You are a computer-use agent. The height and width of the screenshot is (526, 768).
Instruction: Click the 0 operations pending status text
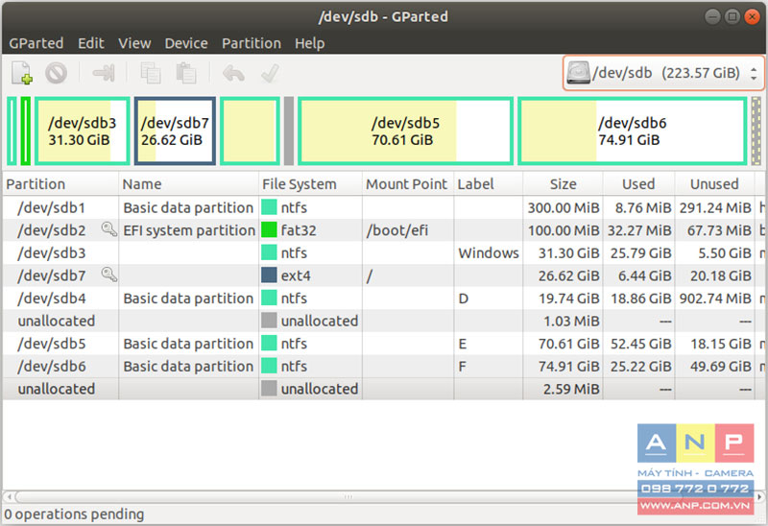tap(74, 514)
